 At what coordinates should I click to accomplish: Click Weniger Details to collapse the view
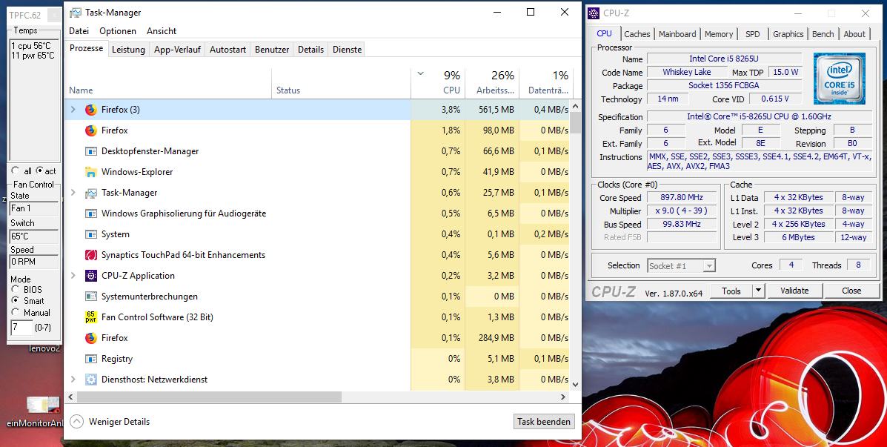[110, 422]
